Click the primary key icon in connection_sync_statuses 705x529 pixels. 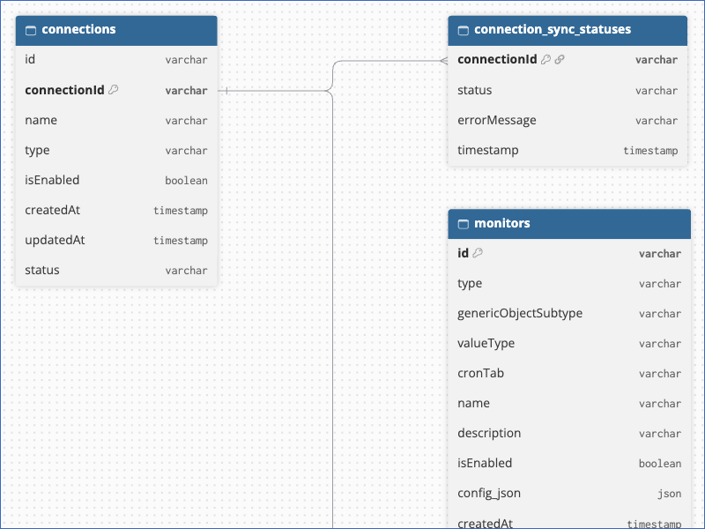tap(545, 59)
